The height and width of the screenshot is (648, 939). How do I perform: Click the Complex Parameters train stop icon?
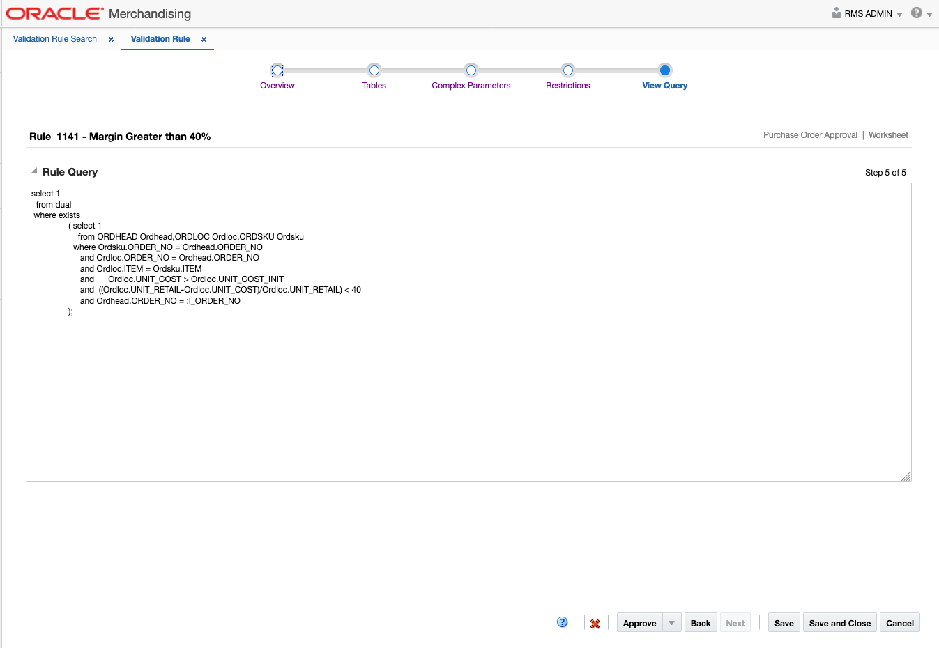(x=471, y=70)
